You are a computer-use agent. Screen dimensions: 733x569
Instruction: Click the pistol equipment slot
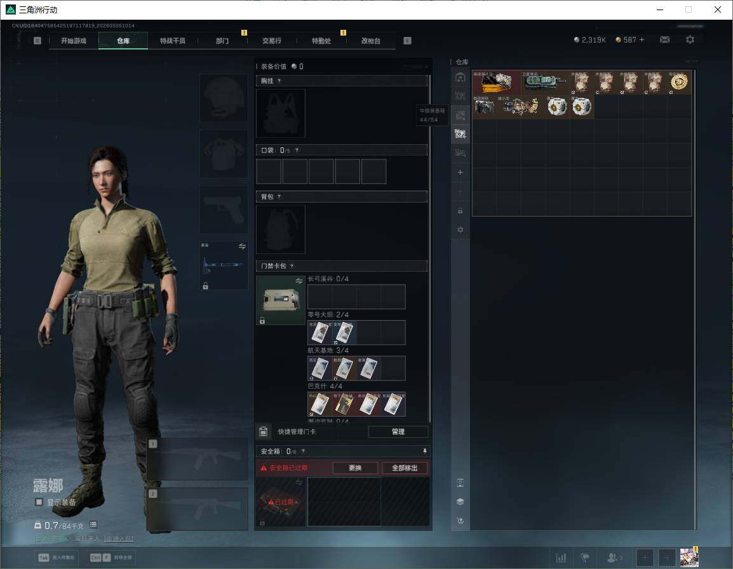[x=224, y=210]
